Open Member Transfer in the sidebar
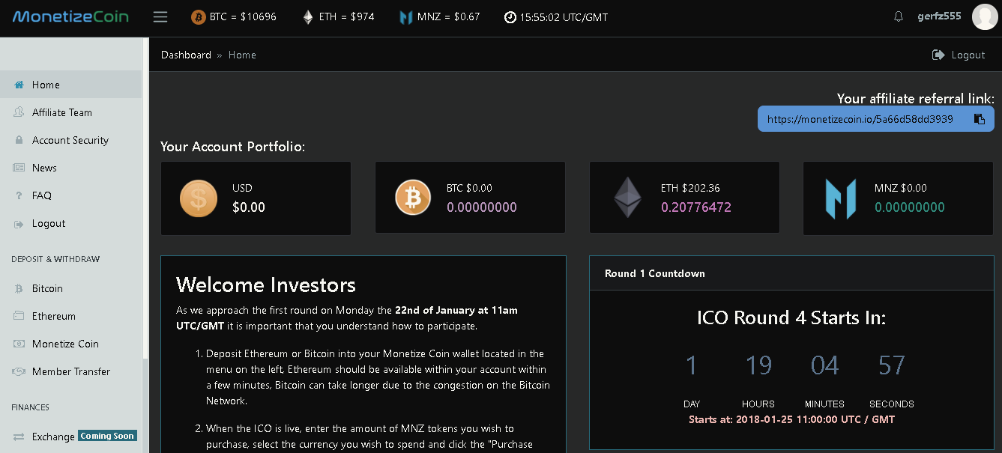This screenshot has width=1002, height=453. pyautogui.click(x=70, y=371)
